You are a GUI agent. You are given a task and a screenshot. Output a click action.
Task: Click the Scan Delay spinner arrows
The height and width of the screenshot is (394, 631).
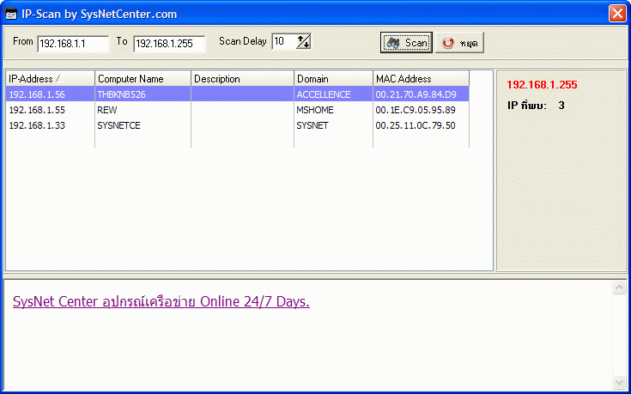coord(303,42)
